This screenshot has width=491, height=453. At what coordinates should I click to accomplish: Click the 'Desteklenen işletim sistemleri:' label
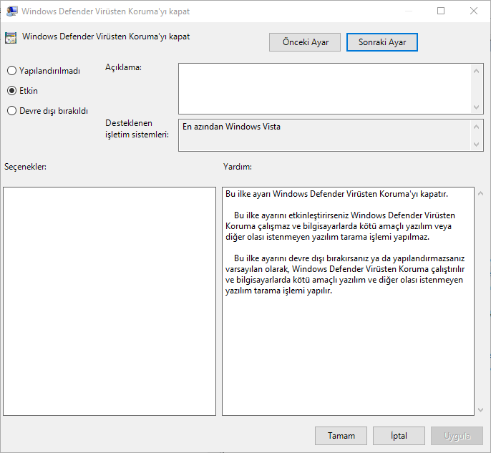point(137,129)
